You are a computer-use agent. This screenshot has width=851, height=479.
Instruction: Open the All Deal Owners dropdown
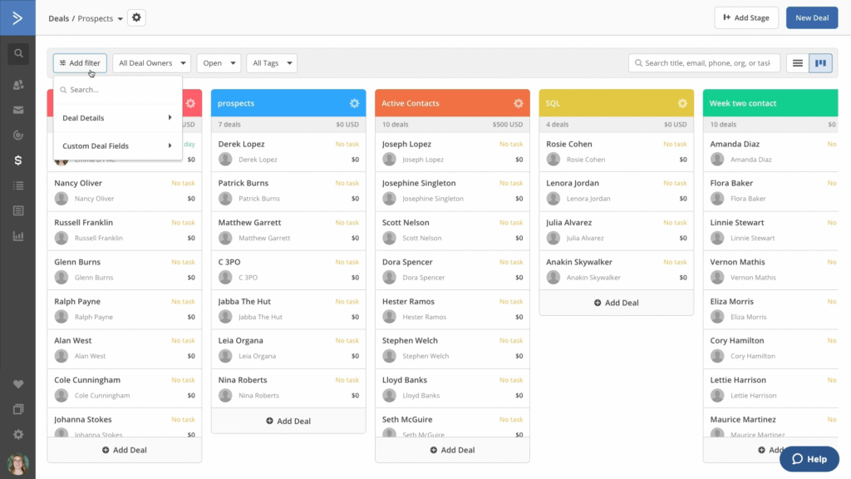pos(151,62)
